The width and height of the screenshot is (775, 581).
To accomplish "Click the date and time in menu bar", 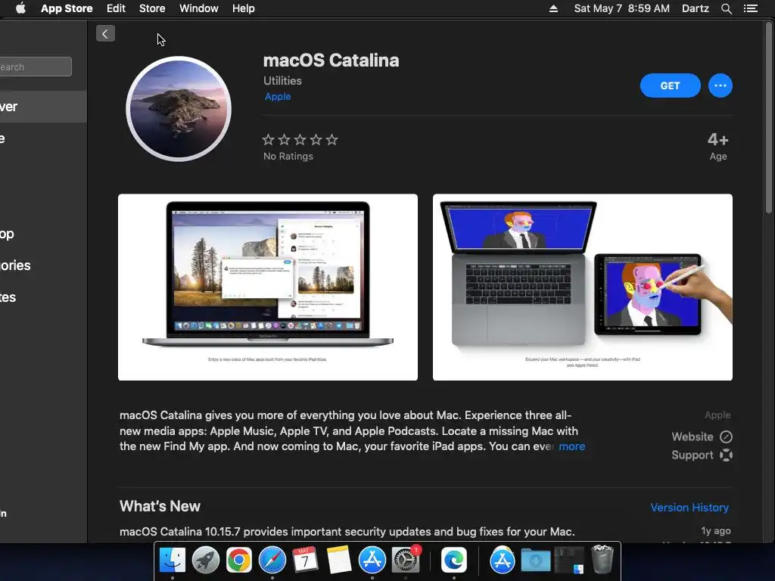I will pyautogui.click(x=622, y=8).
